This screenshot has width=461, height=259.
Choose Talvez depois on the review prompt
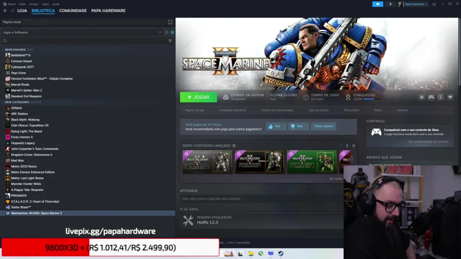point(323,126)
